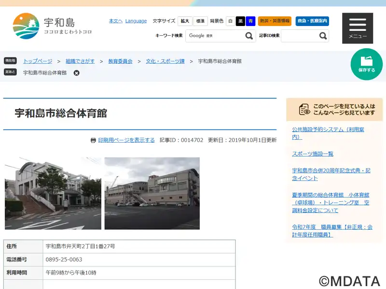Enlarge text size with 拡大 button
This screenshot has width=386, height=289.
(185, 21)
